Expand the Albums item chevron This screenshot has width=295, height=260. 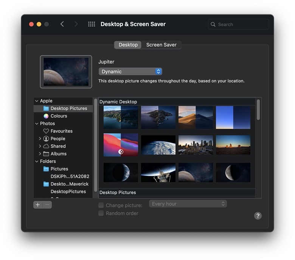40,153
